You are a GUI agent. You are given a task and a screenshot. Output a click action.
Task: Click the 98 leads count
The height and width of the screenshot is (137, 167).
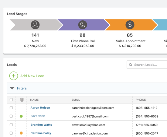coord(83,35)
